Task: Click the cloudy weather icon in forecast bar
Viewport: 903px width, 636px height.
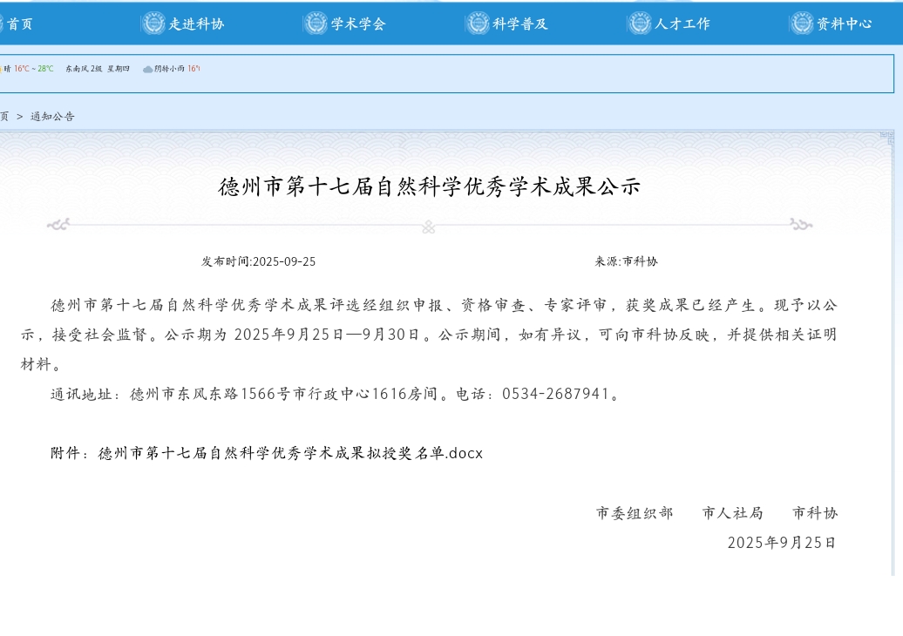Action: (x=147, y=69)
